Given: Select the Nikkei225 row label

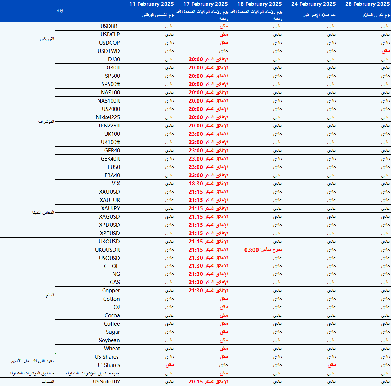Looking at the screenshot, I should pyautogui.click(x=88, y=117).
